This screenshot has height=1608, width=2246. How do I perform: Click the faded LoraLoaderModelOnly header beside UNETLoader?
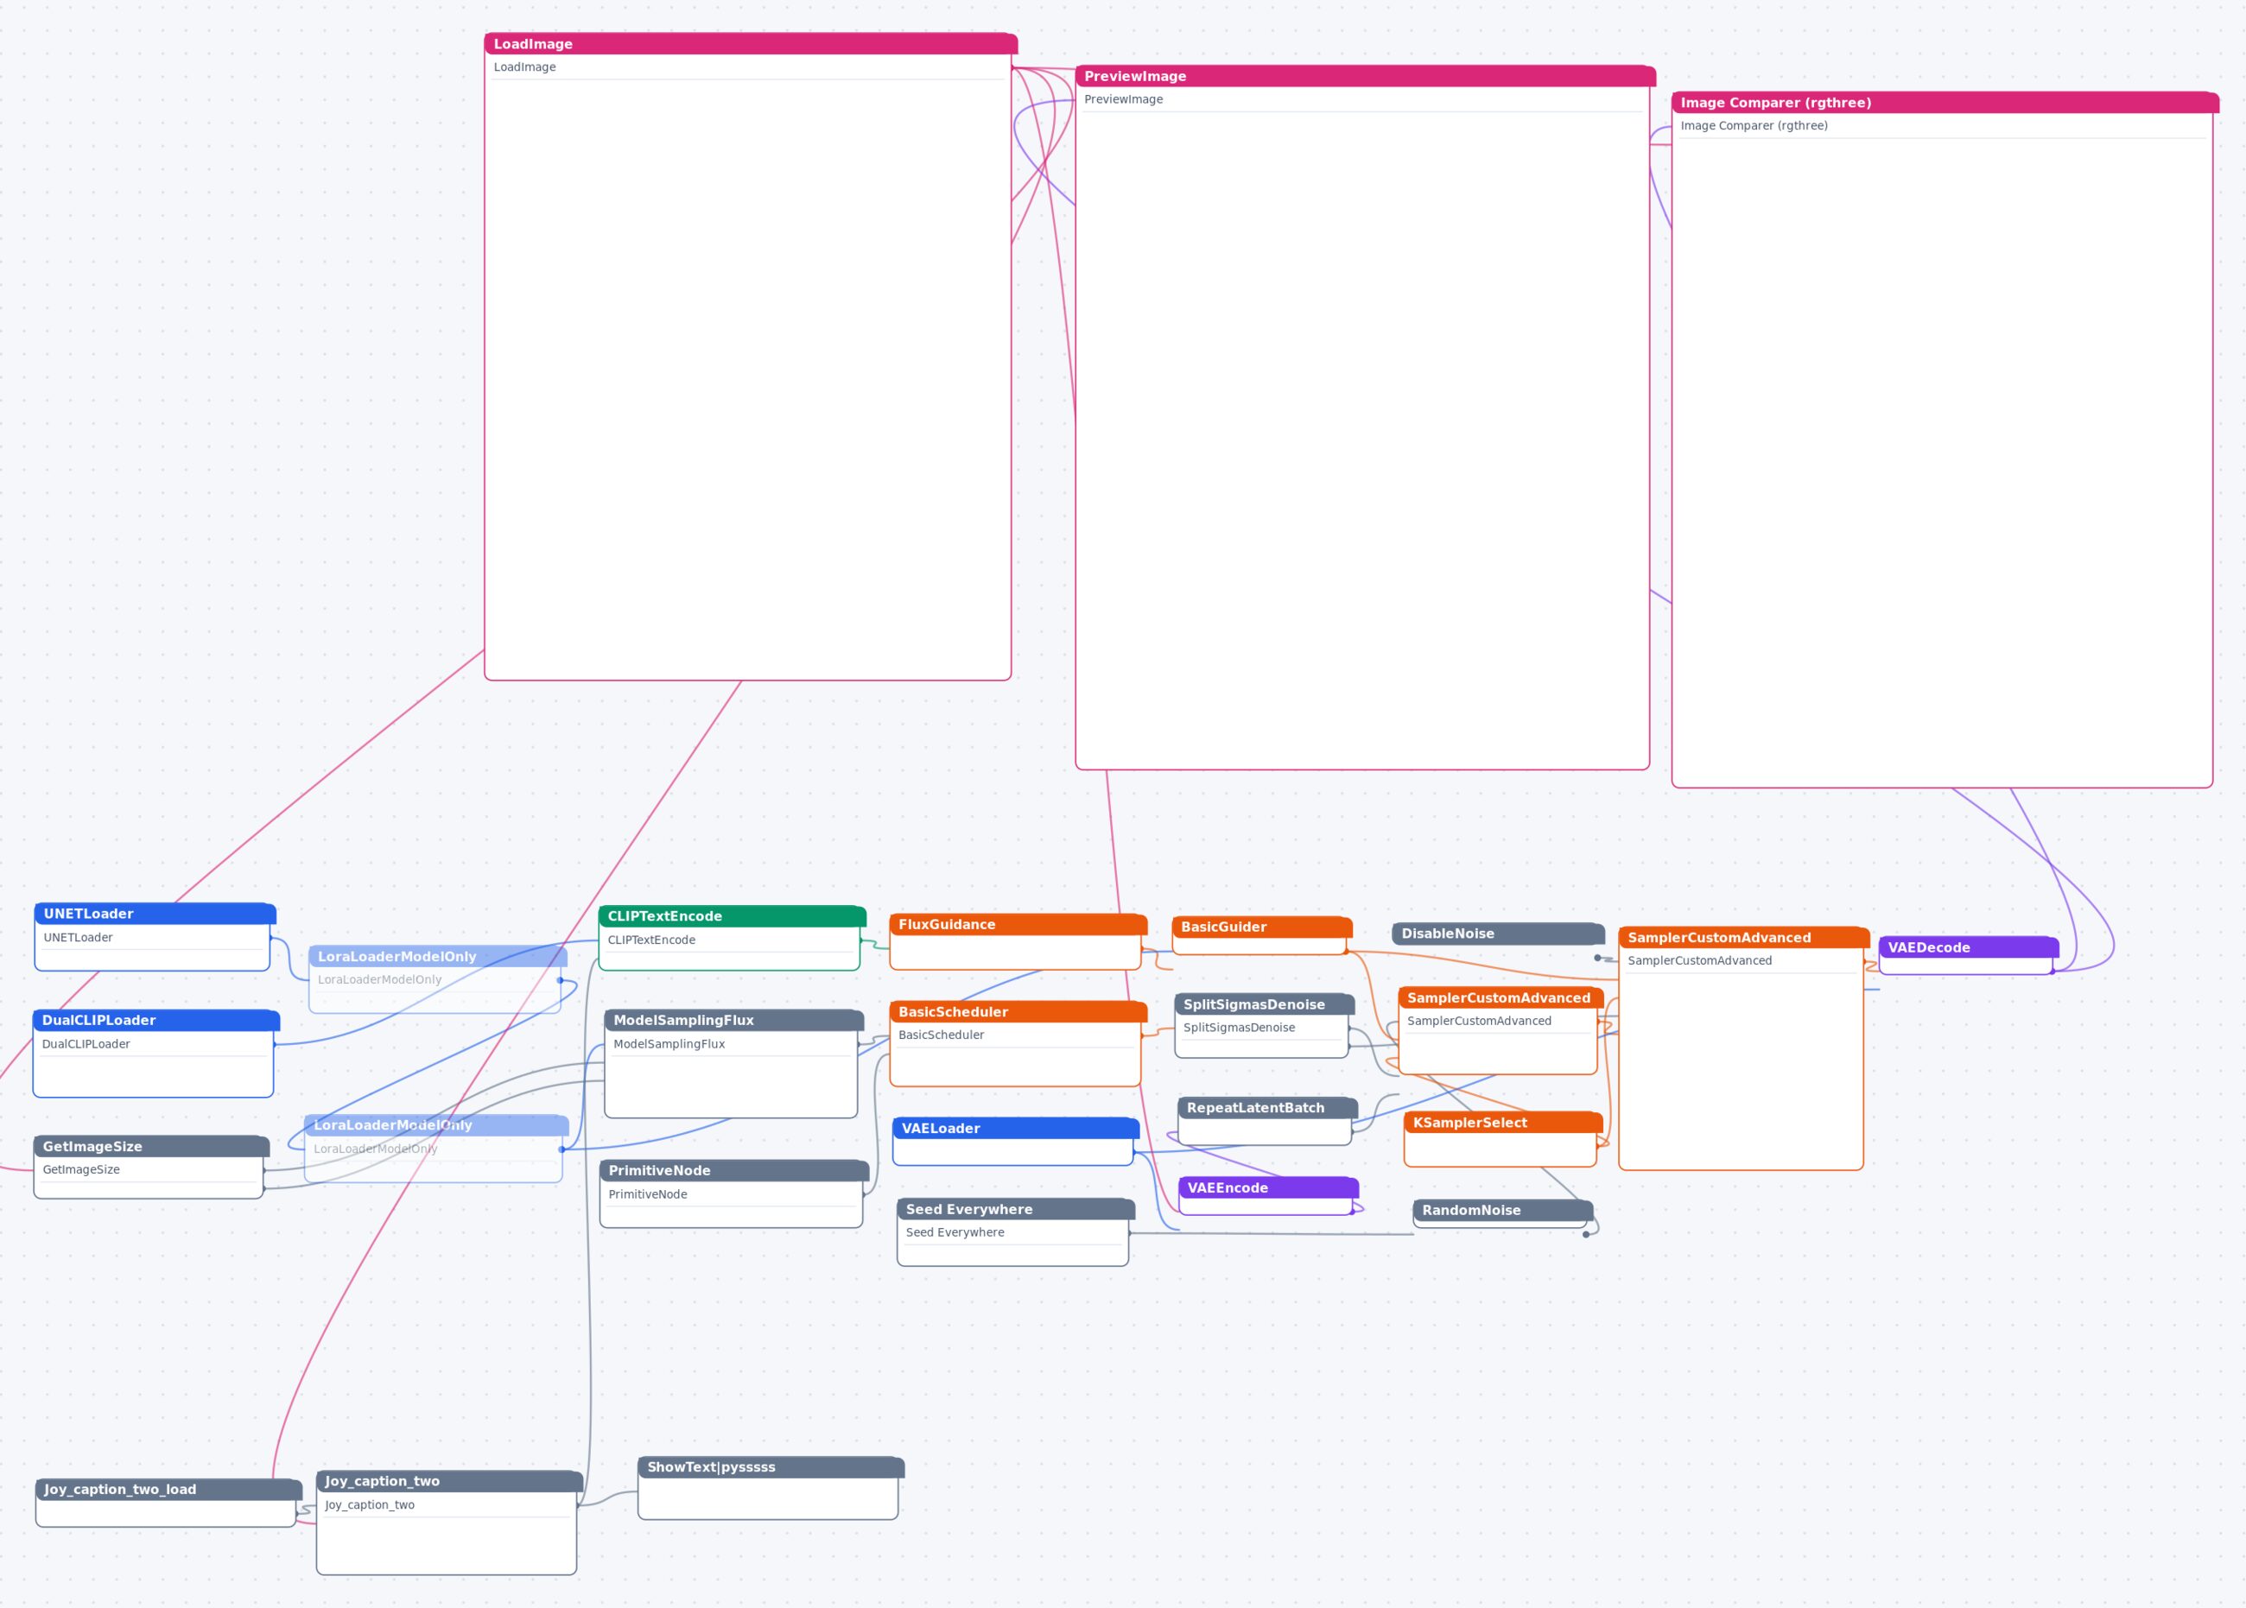pyautogui.click(x=438, y=957)
